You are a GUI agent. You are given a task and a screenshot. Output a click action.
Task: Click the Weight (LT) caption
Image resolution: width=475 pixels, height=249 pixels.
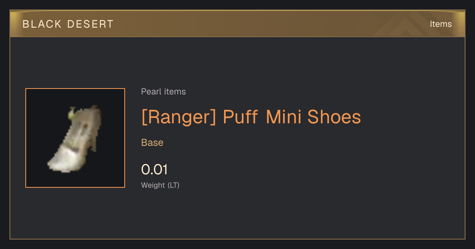click(x=160, y=185)
